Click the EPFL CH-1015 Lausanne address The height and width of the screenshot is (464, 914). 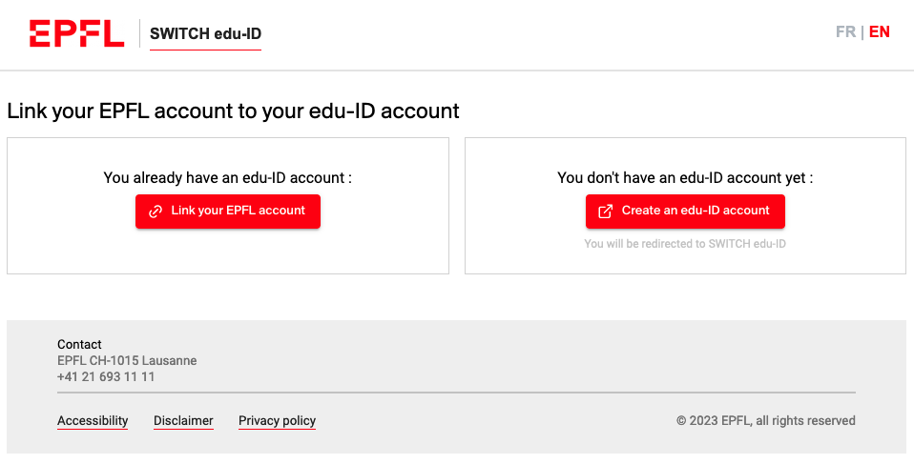127,361
